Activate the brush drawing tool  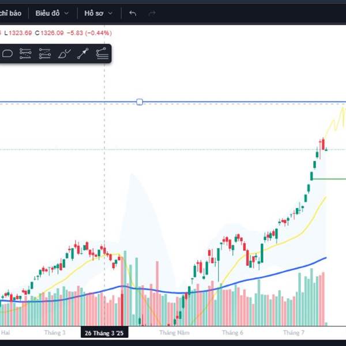click(x=64, y=54)
